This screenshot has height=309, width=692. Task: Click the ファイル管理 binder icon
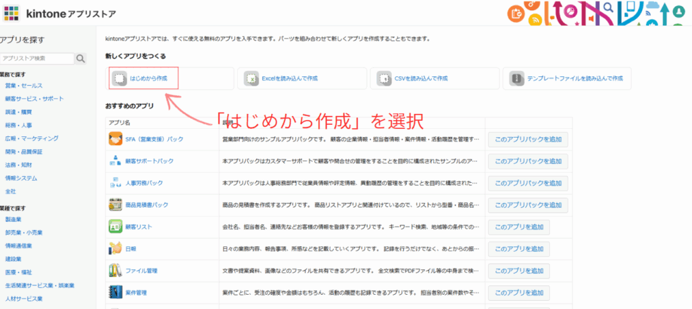[115, 271]
